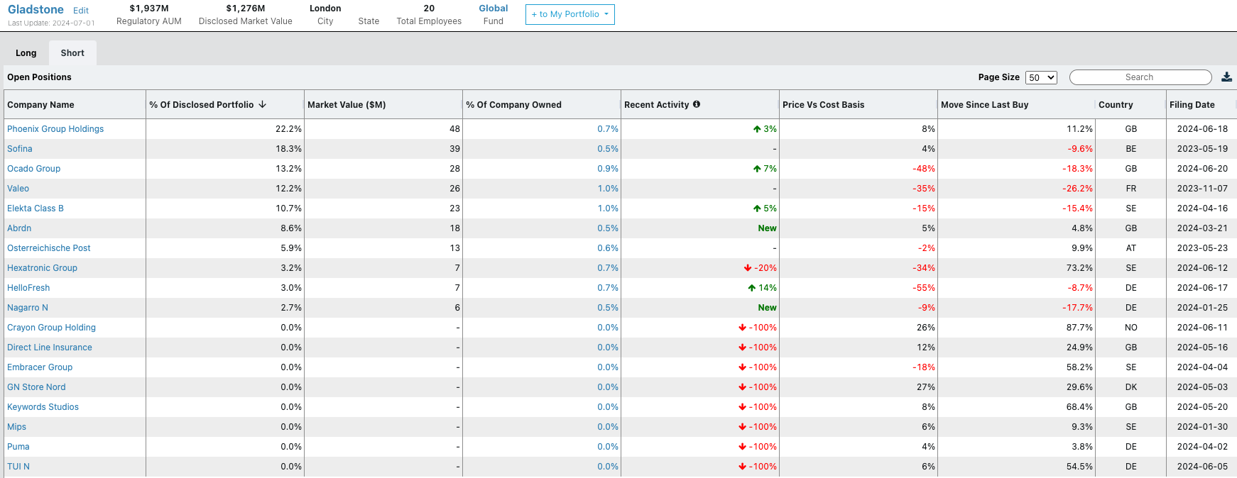
Task: Click the 2023-11-07 filing date for Valeo
Action: coord(1202,189)
